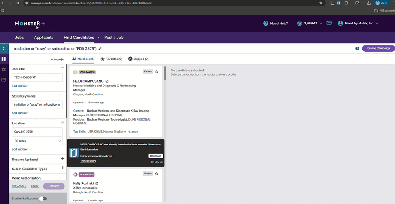Click the Skills/Keywords input field
The image size is (395, 204).
coord(37,105)
